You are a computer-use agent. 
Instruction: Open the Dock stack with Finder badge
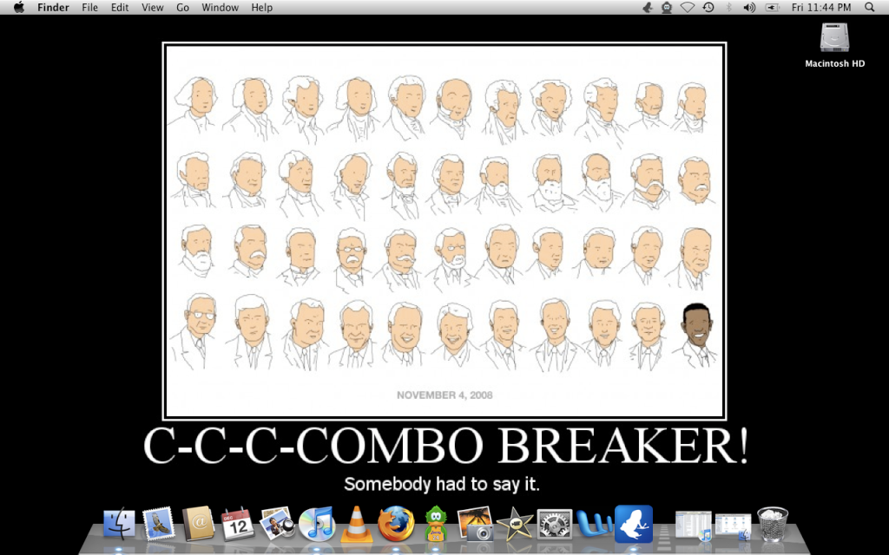click(x=733, y=526)
